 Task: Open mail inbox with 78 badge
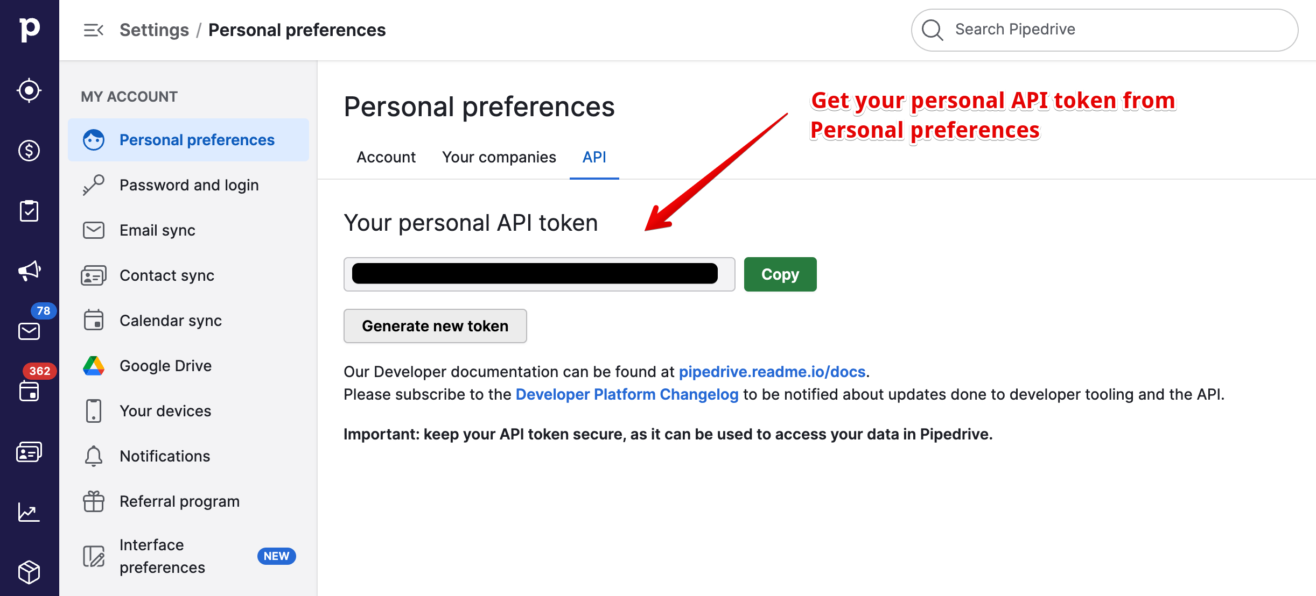(29, 331)
